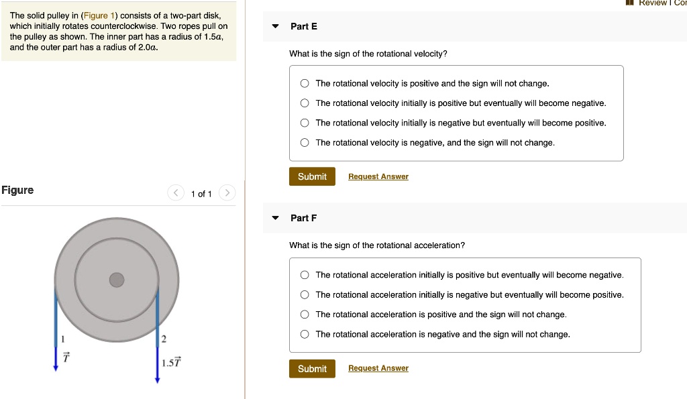Screen dimensions: 687x399
Task: Select acceleration positive and unchanging option
Action: [305, 314]
